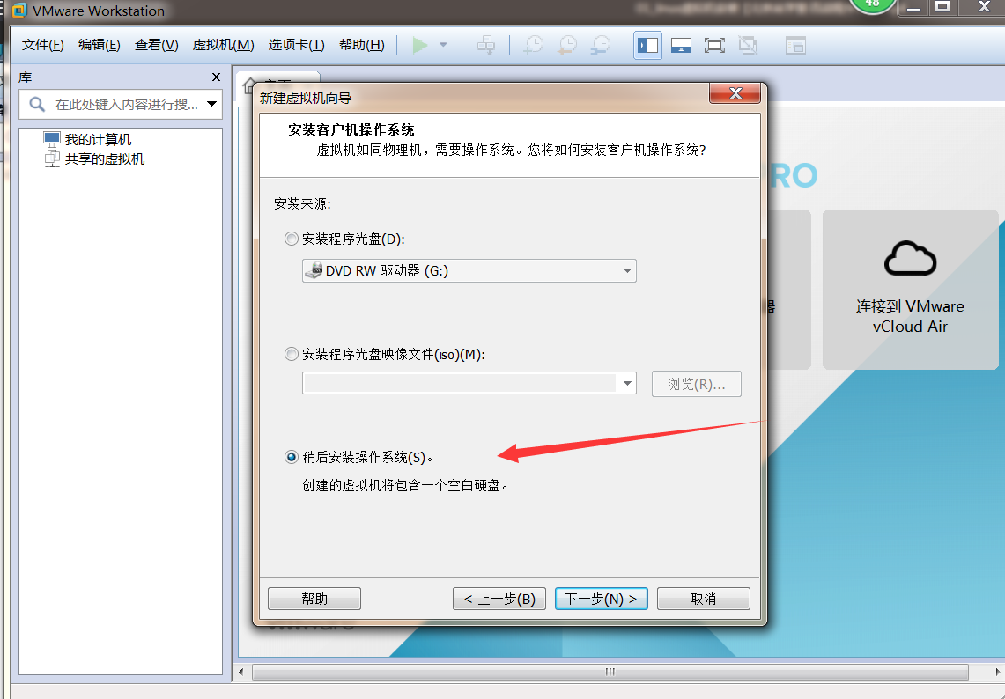Click the VMware Workstation title bar icon
The width and height of the screenshot is (1005, 699).
pos(19,11)
